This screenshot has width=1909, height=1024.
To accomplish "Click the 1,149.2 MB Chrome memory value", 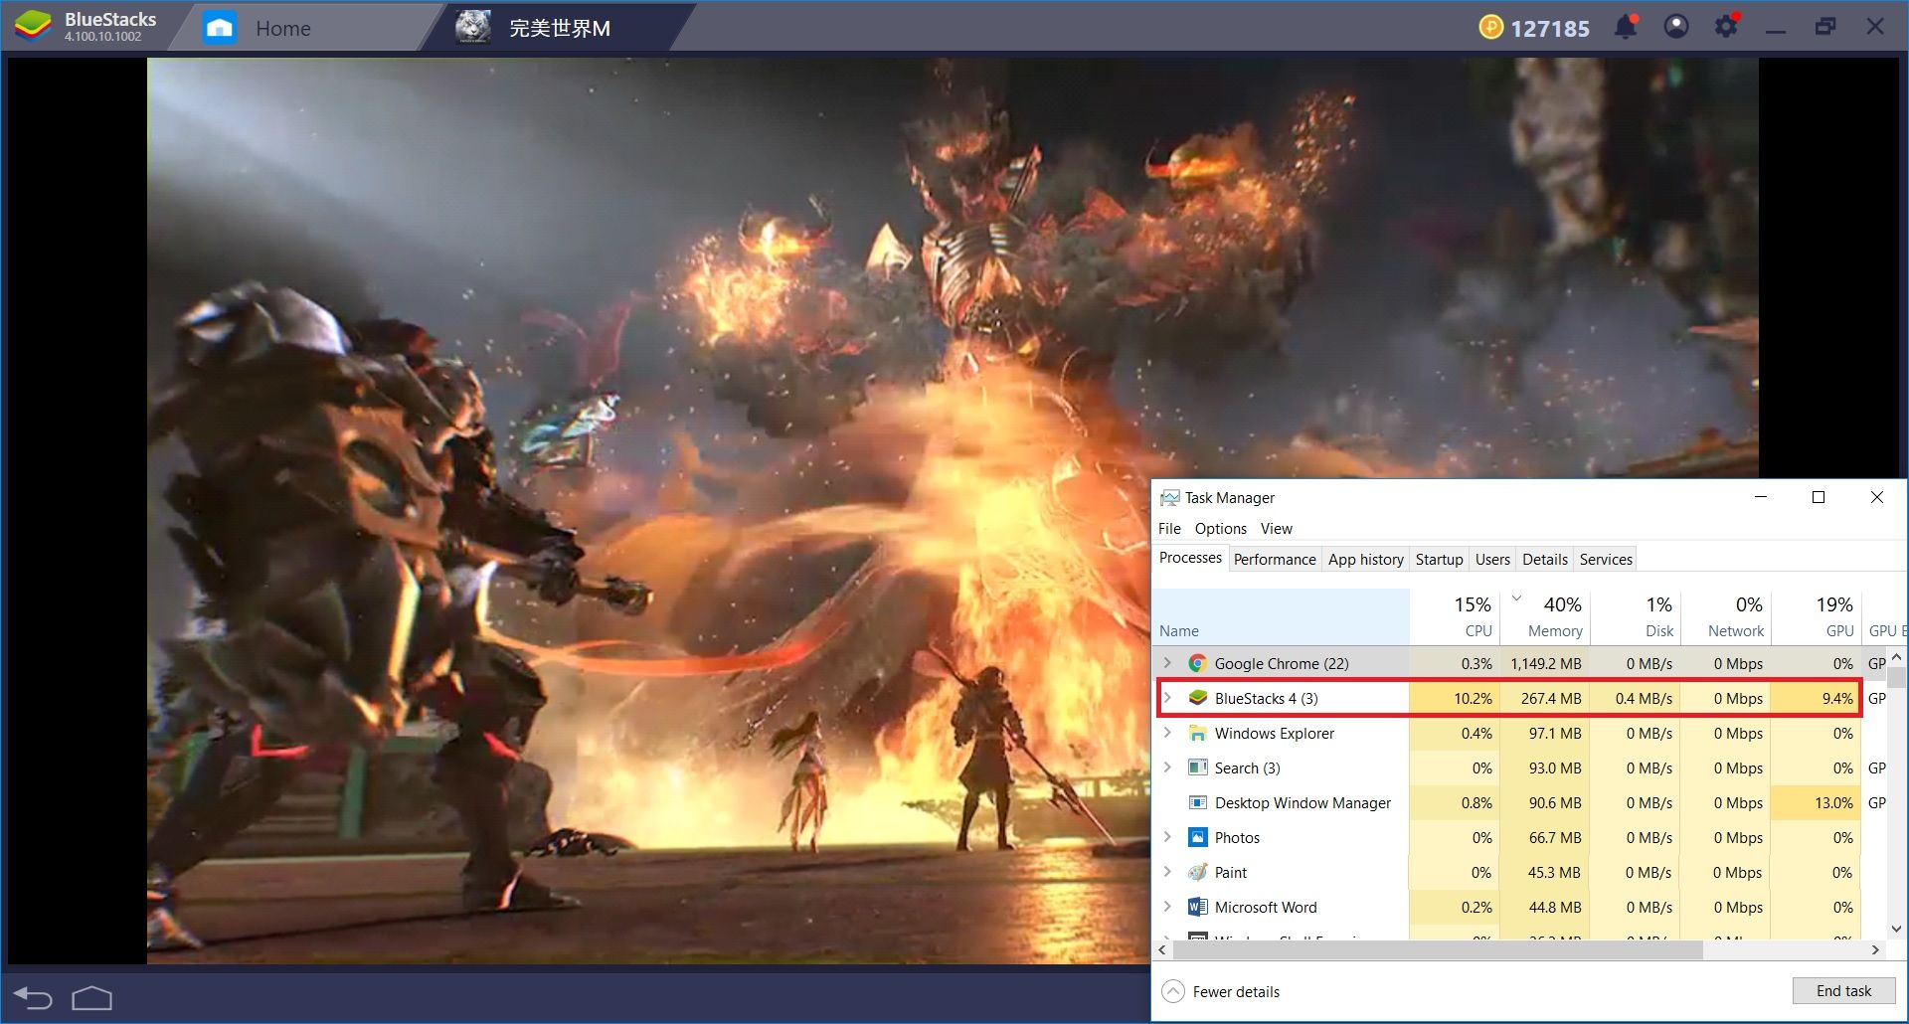I will pos(1546,663).
